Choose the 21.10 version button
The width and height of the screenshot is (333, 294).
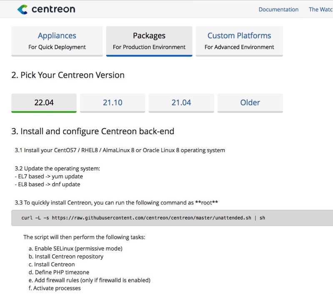[x=112, y=102]
